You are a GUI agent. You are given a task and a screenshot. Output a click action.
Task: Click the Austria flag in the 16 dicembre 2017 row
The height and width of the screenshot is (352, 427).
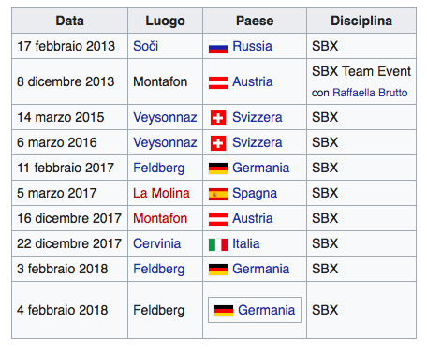coord(218,219)
